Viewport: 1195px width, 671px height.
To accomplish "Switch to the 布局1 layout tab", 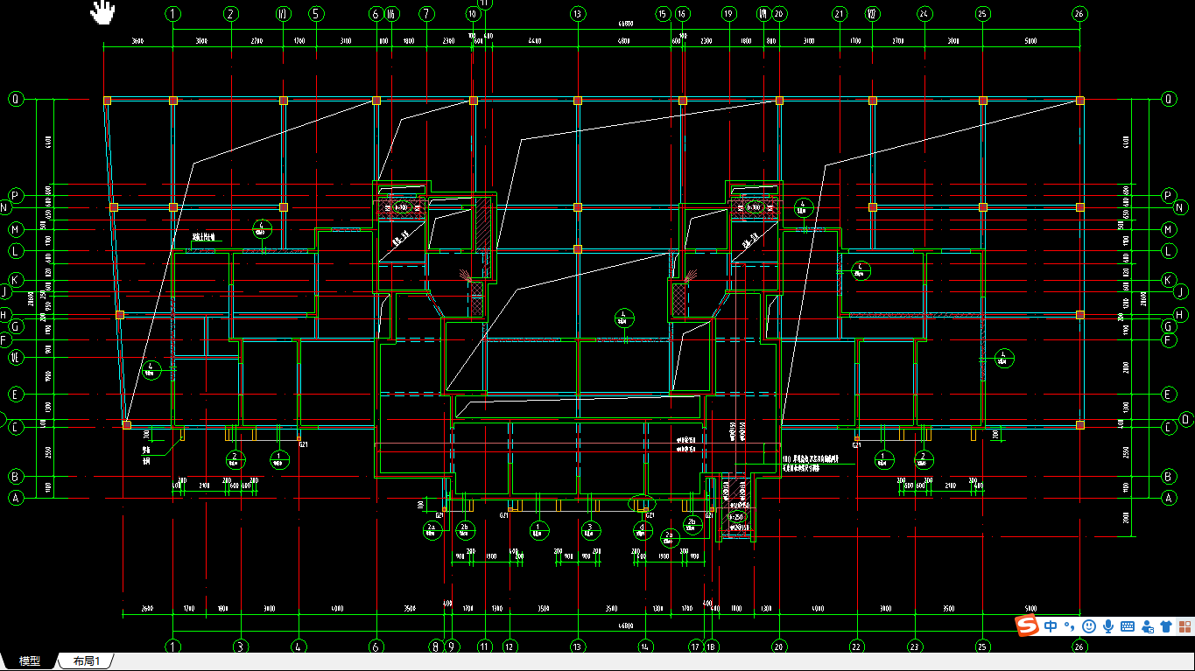I will point(87,661).
